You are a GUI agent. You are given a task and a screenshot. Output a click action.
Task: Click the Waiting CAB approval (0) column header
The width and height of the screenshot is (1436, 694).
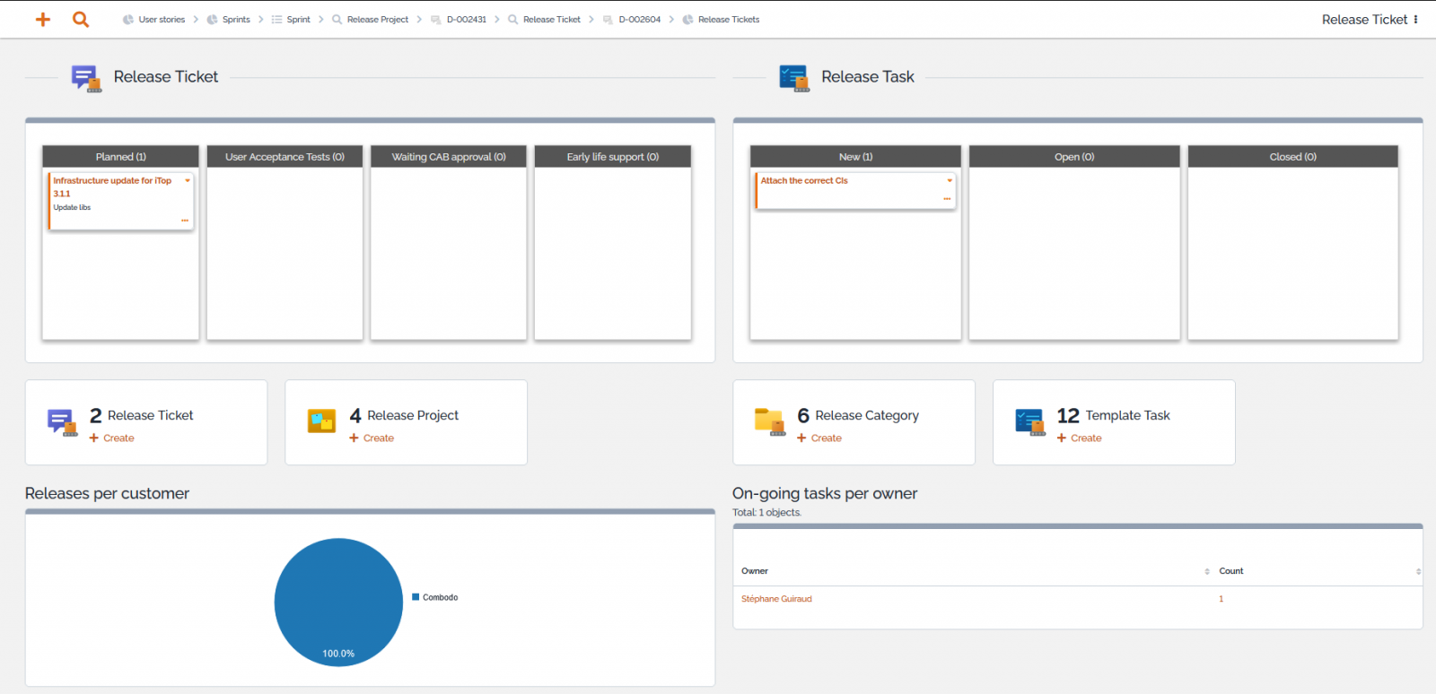[449, 156]
